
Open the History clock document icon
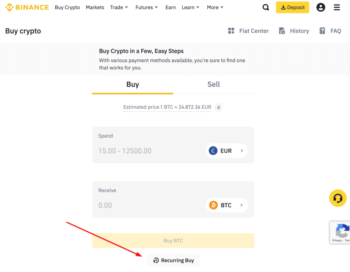coord(282,31)
